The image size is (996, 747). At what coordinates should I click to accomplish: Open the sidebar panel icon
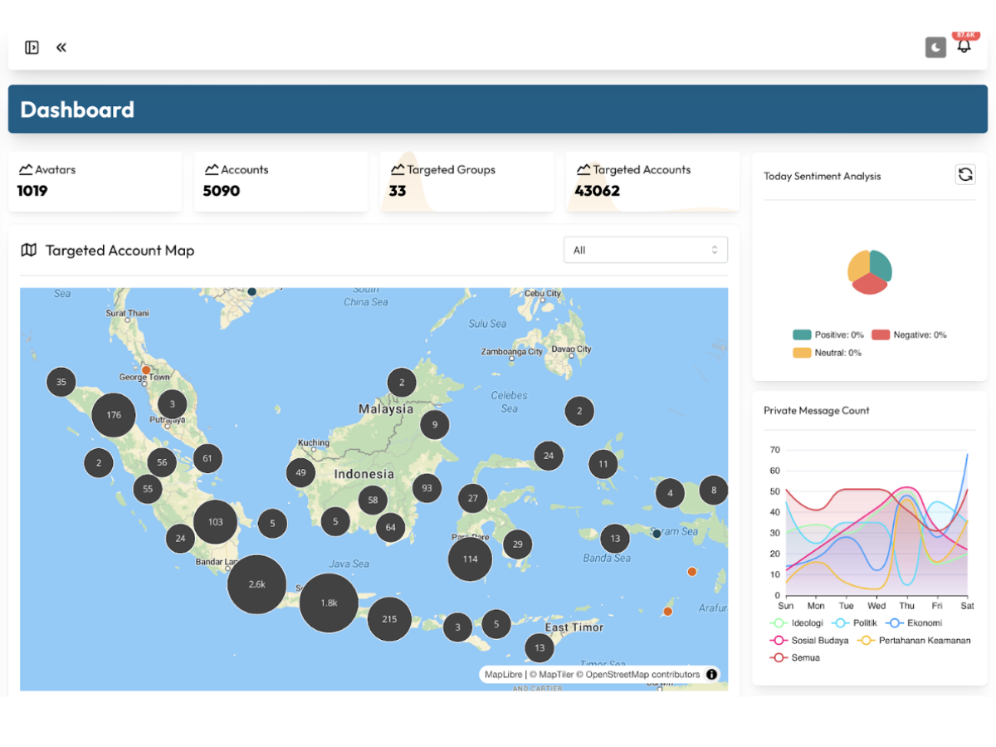pyautogui.click(x=32, y=47)
